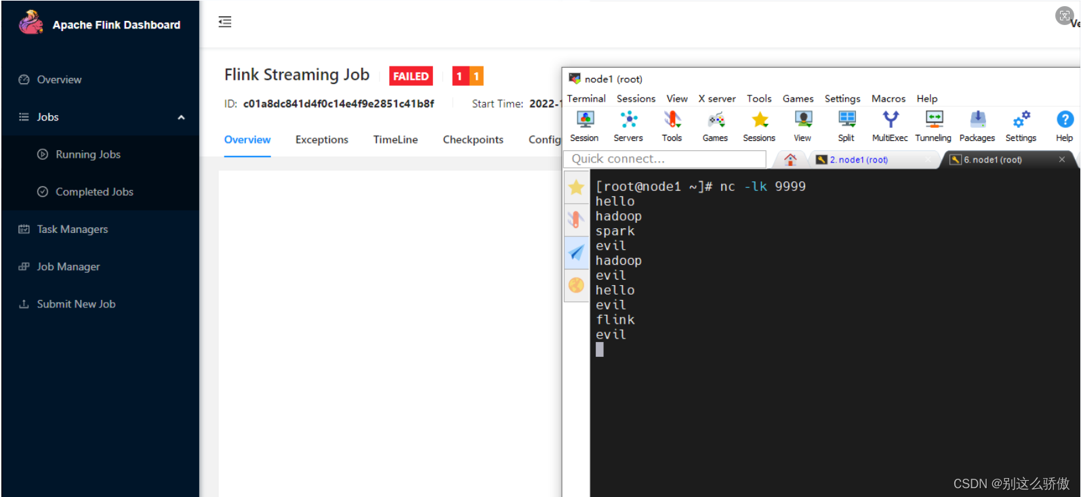Click the Split toolbar icon
This screenshot has height=497, width=1081.
[847, 126]
